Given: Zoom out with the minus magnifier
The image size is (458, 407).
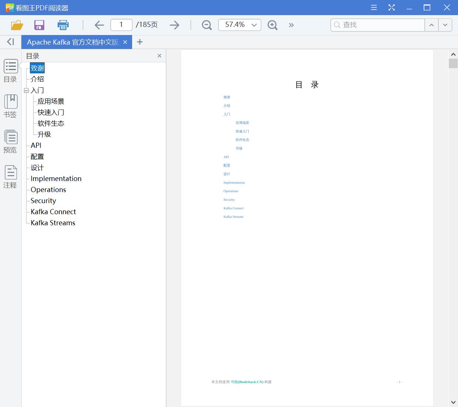Looking at the screenshot, I should point(207,25).
